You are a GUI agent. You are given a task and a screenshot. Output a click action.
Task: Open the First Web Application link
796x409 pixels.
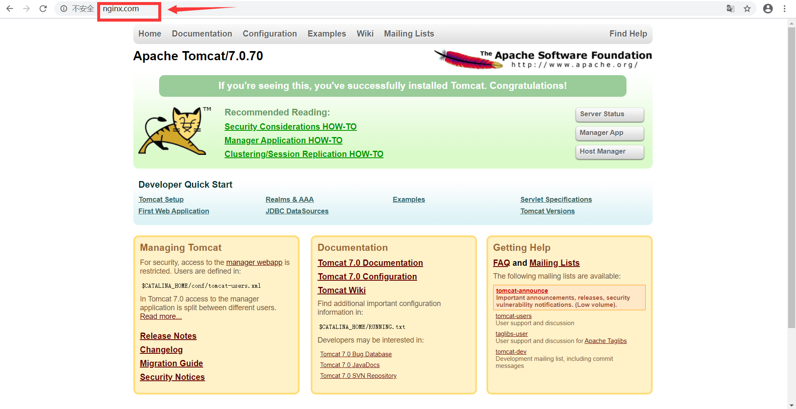(174, 211)
